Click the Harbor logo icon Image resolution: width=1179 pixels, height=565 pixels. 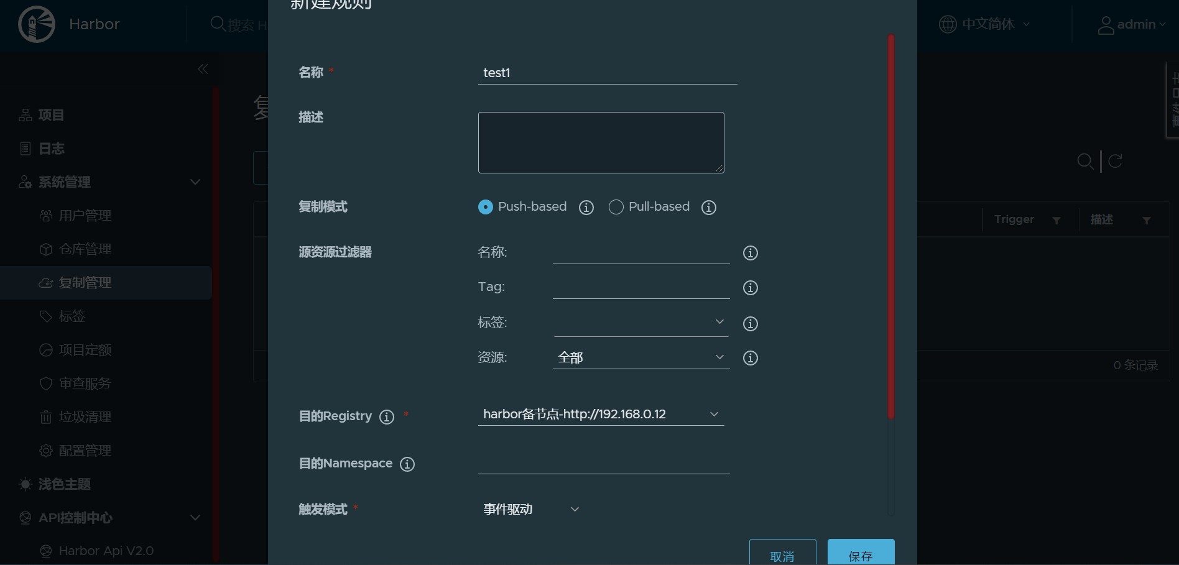[x=37, y=24]
